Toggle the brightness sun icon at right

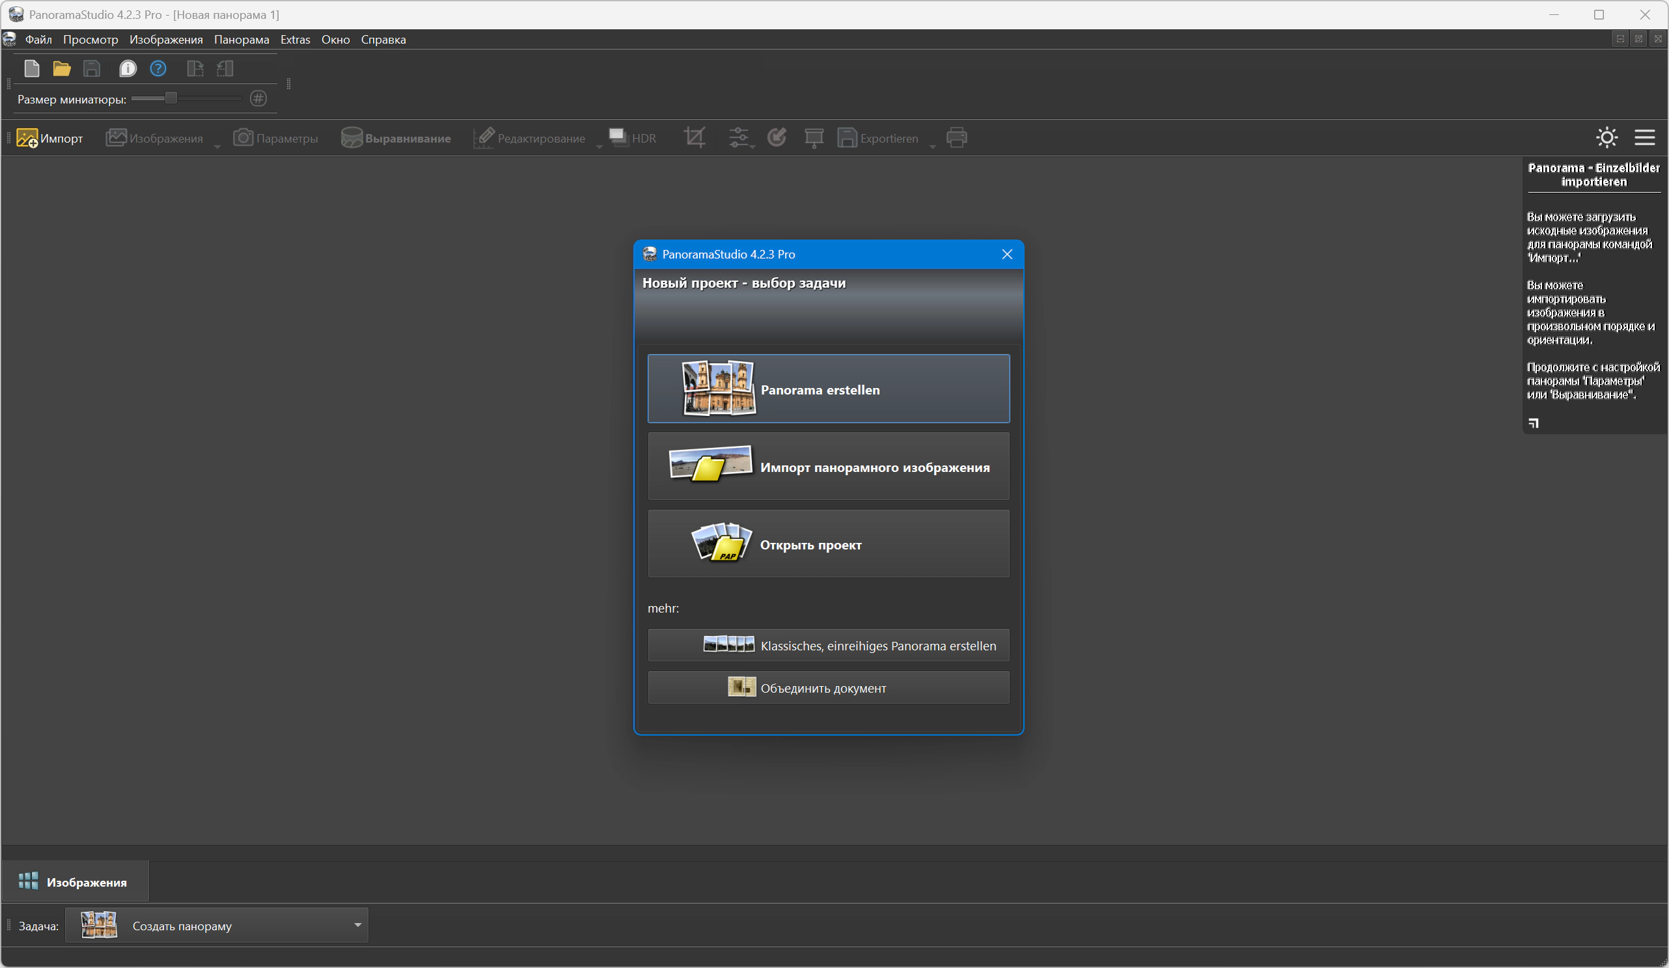[x=1607, y=137]
